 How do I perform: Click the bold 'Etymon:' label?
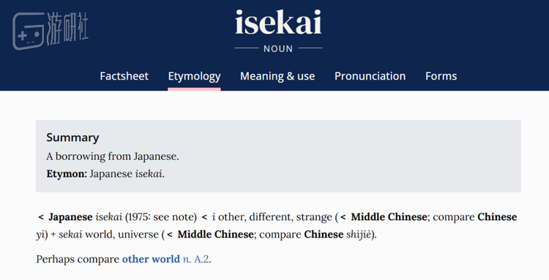pyautogui.click(x=67, y=174)
